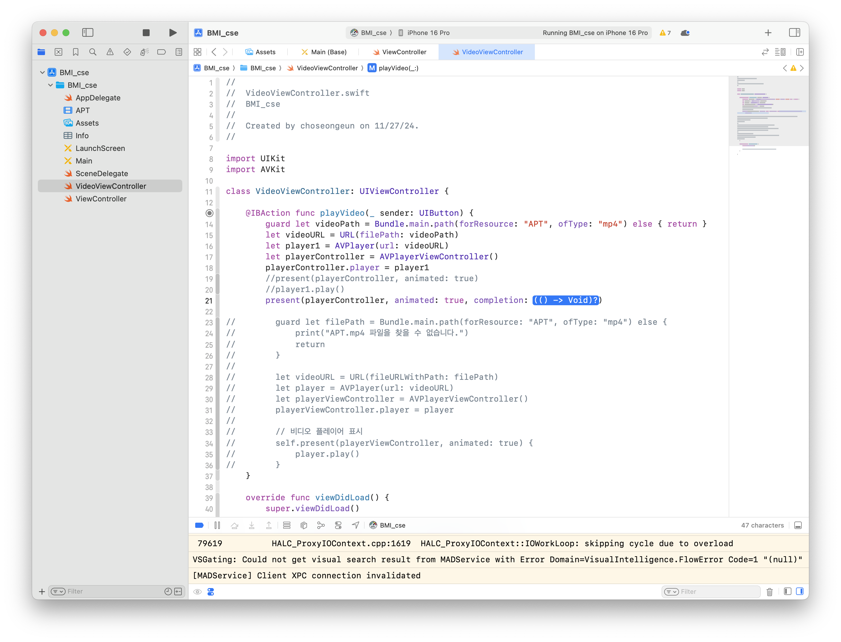This screenshot has width=841, height=642.
Task: Switch to the Main (Base) tab
Action: pyautogui.click(x=324, y=52)
